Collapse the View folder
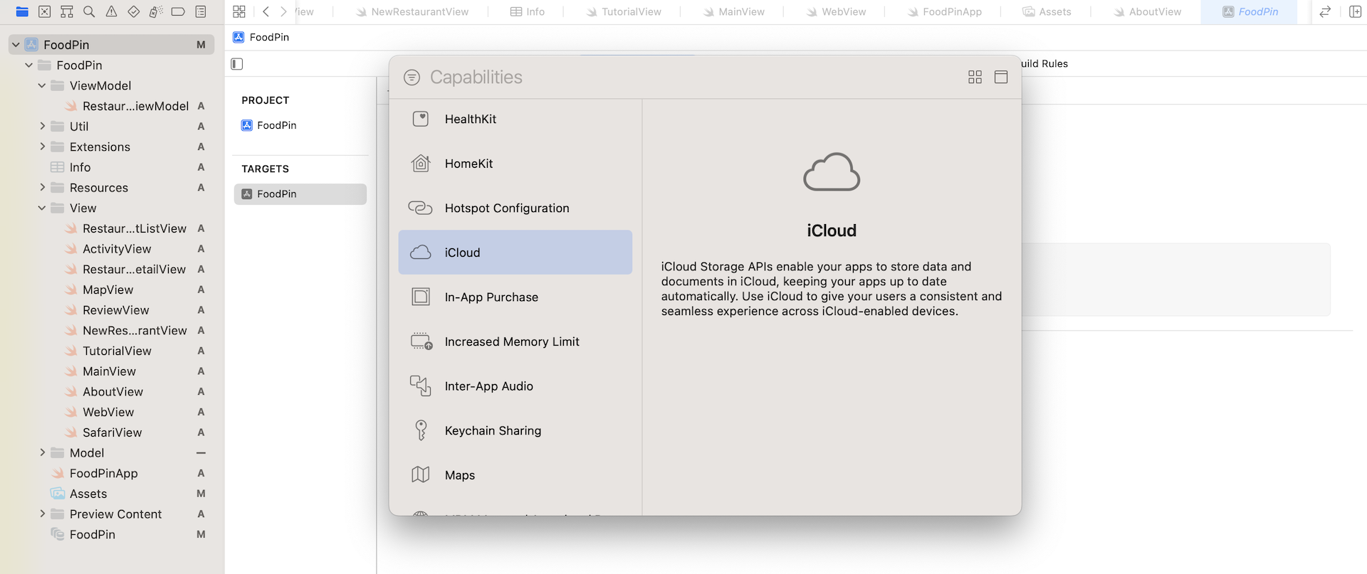The height and width of the screenshot is (574, 1367). pos(42,208)
